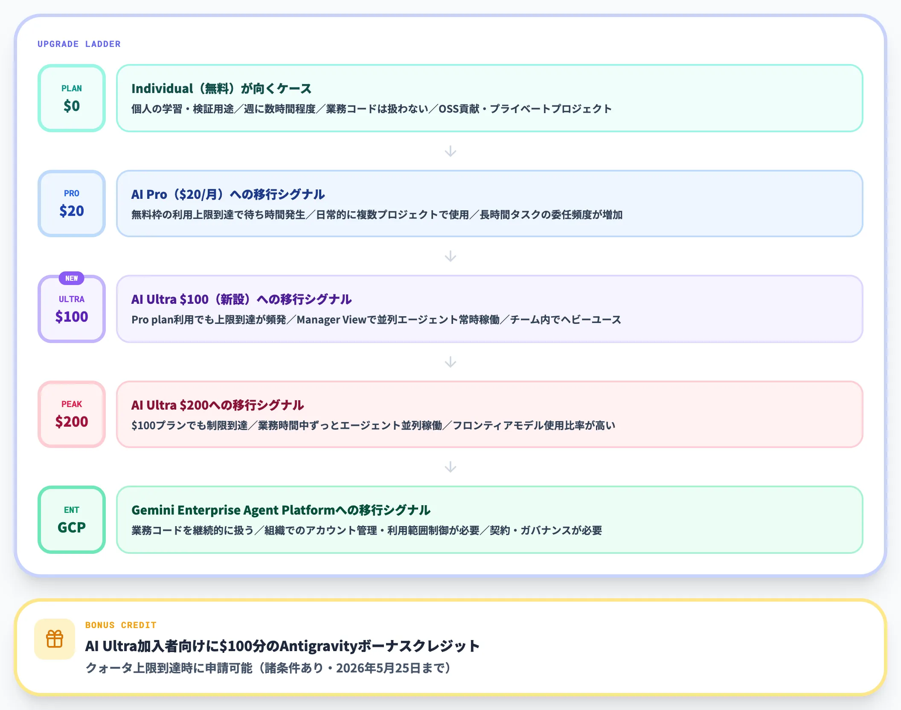
Task: Select the PEAK $200 badge
Action: point(72,414)
